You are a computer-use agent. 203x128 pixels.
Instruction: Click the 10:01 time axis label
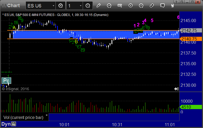(x=64, y=125)
